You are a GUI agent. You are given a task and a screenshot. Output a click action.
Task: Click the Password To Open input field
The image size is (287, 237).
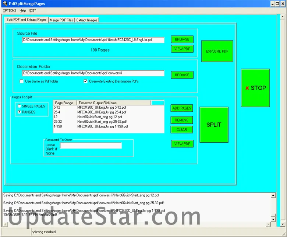click(x=91, y=146)
